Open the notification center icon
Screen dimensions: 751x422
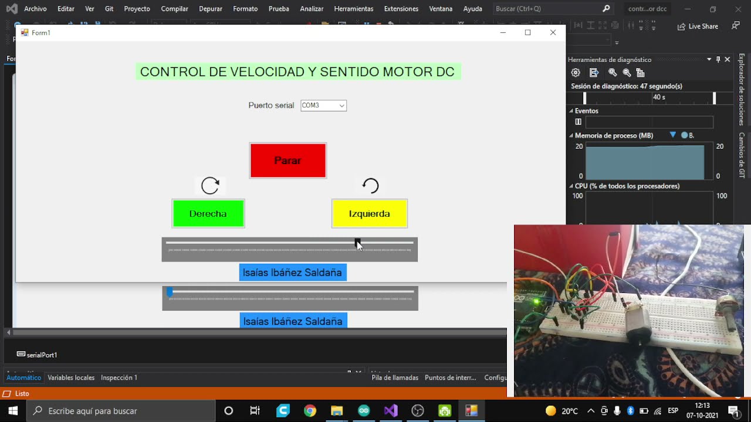point(733,411)
